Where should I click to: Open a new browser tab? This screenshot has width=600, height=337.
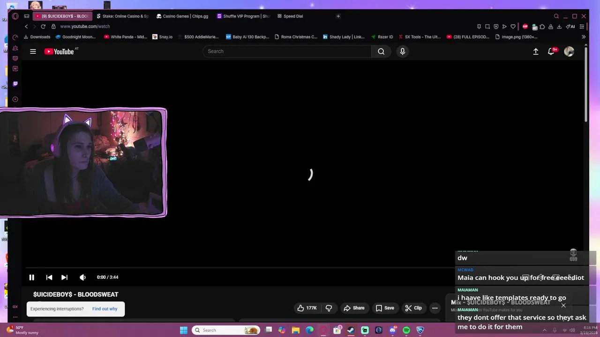pyautogui.click(x=338, y=16)
